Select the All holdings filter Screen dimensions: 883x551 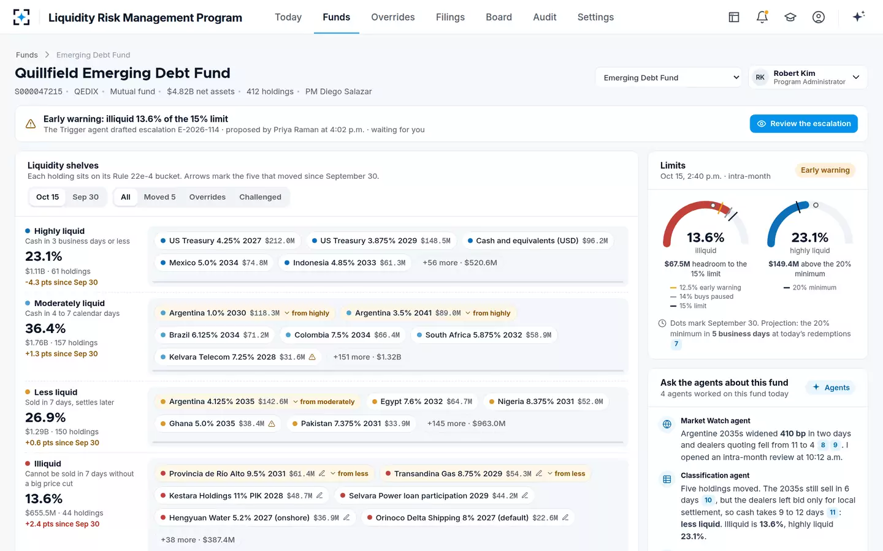tap(126, 197)
